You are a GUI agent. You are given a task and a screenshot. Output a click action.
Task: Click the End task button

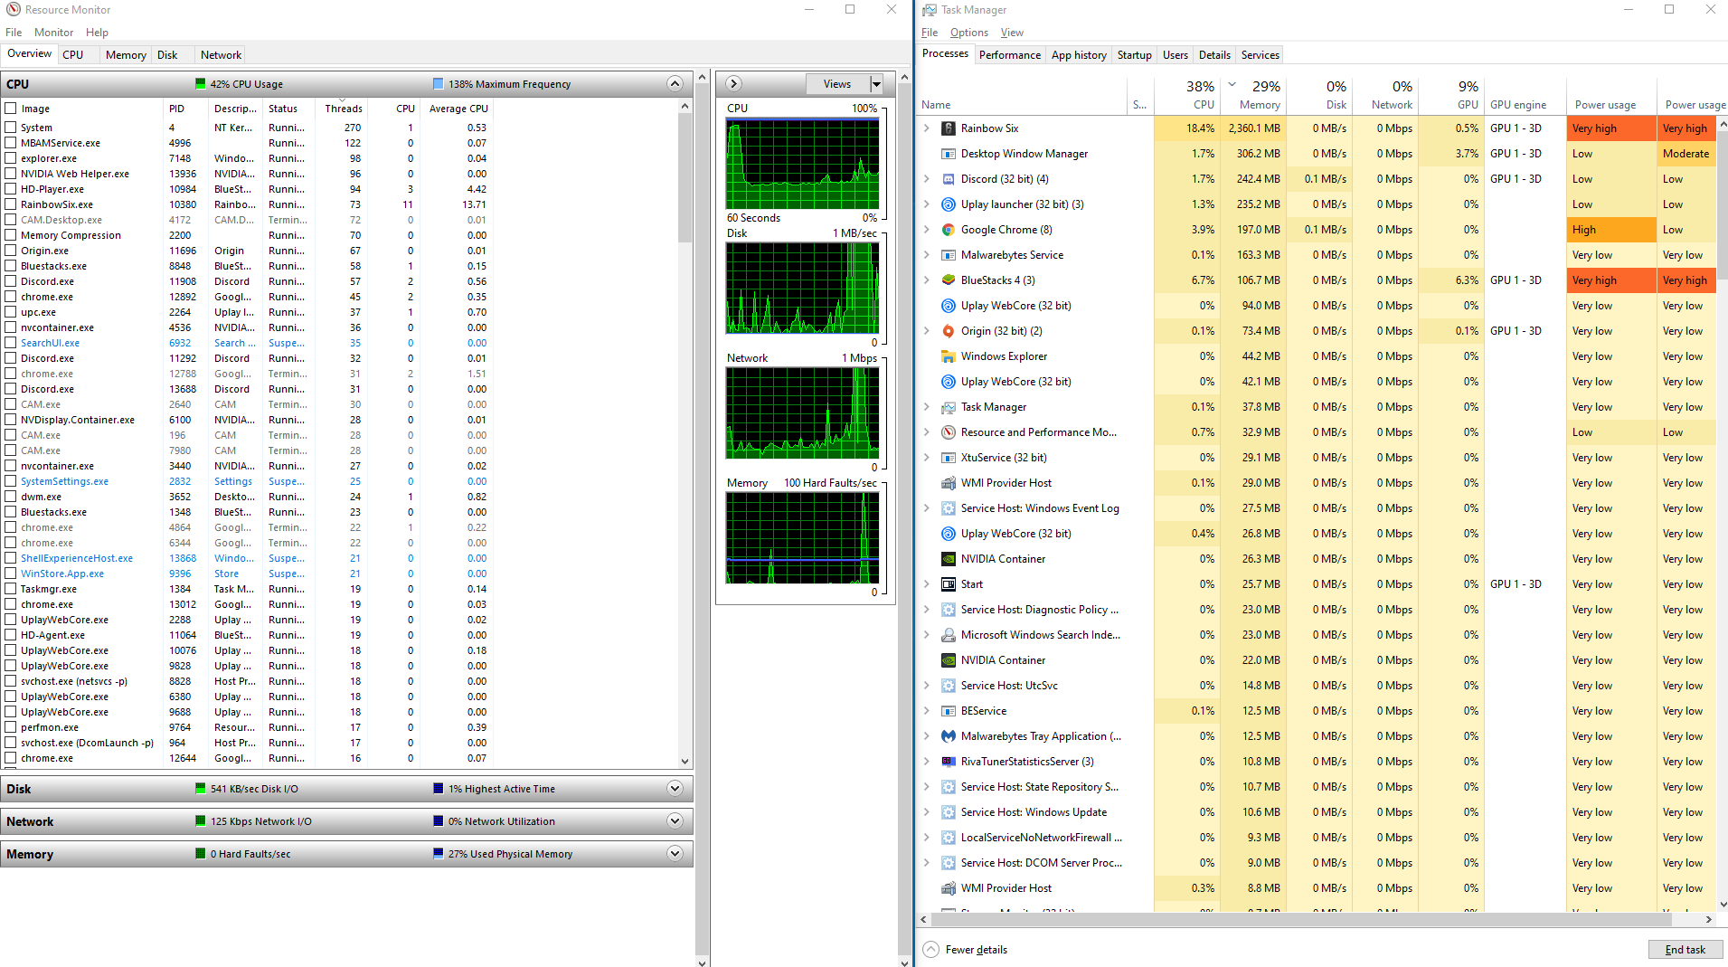[1686, 950]
